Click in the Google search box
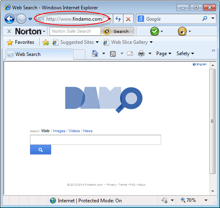This screenshot has height=208, width=220. 173,19
